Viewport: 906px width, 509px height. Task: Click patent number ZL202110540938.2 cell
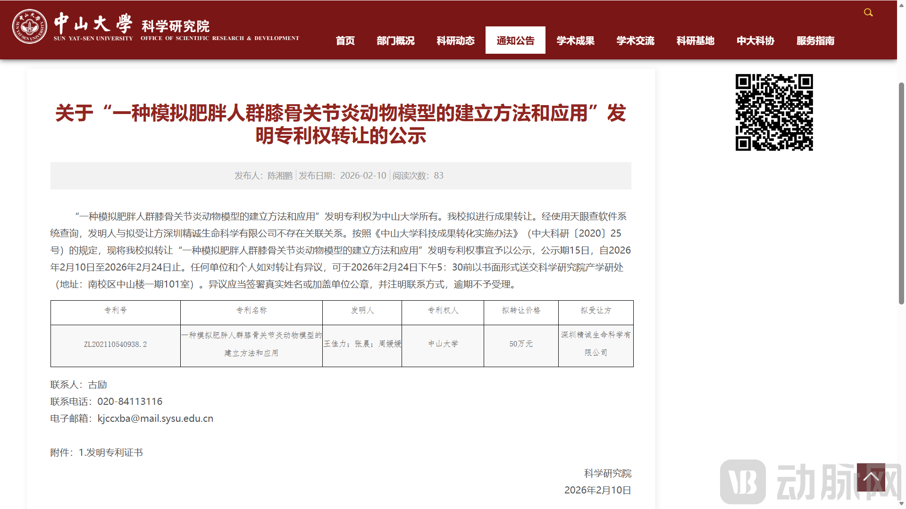[115, 345]
